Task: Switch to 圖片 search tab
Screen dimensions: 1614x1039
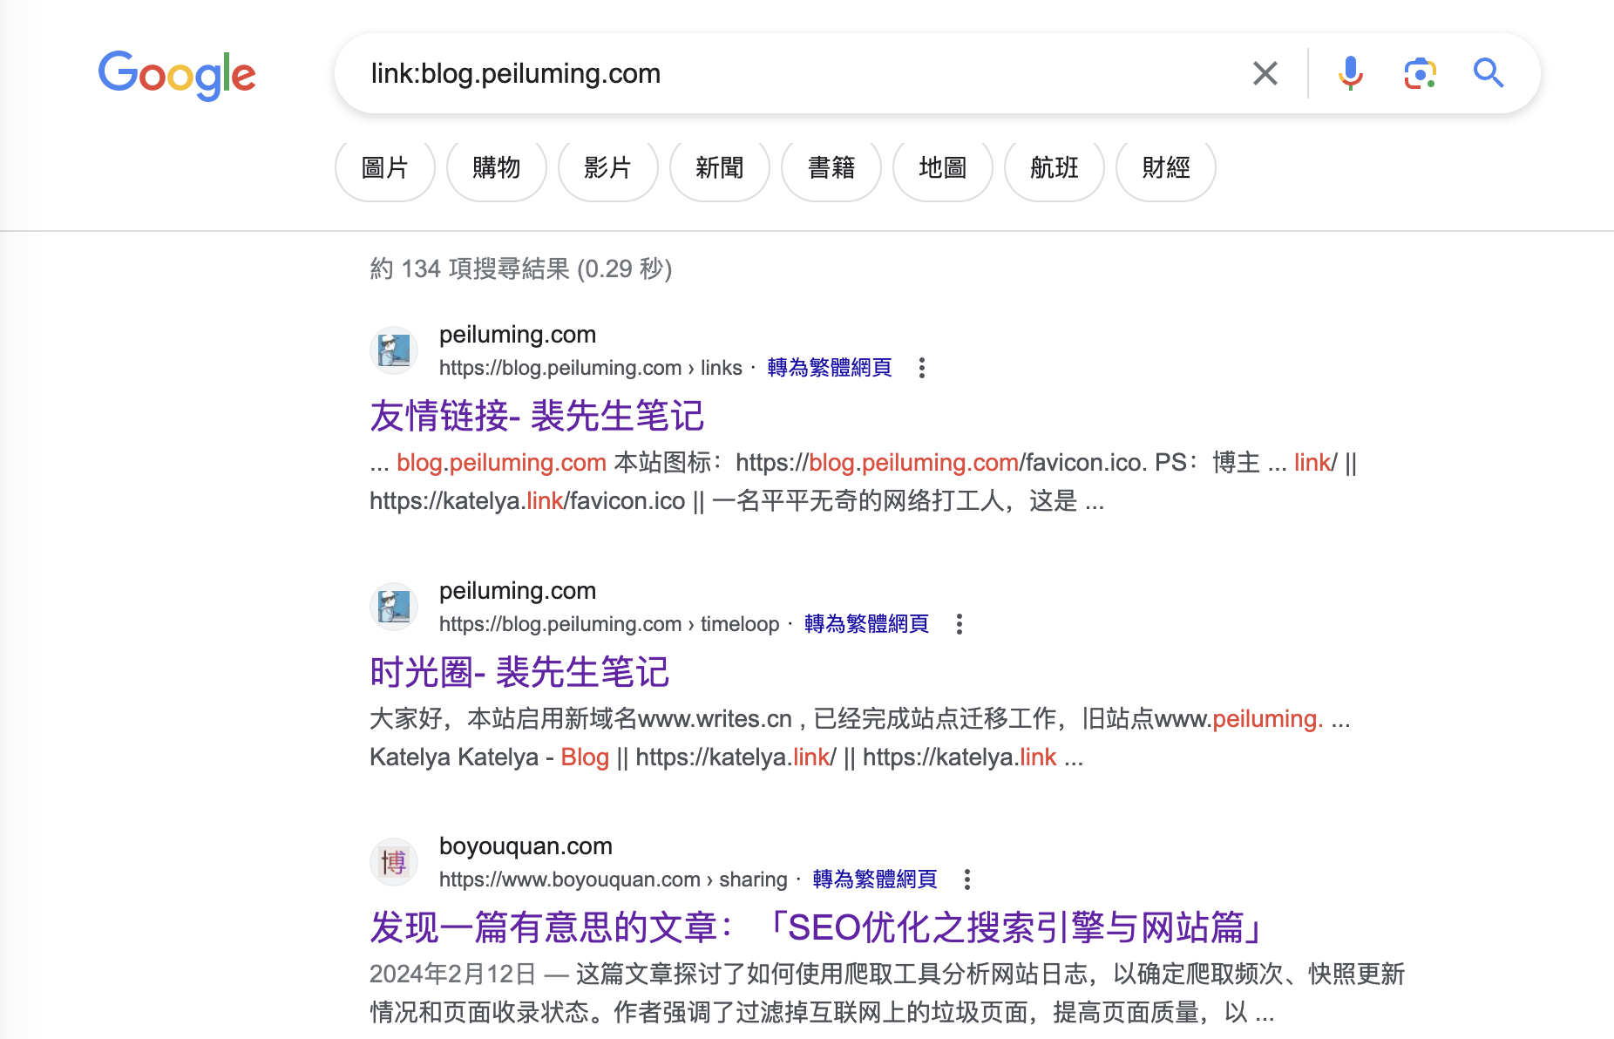Action: tap(385, 167)
